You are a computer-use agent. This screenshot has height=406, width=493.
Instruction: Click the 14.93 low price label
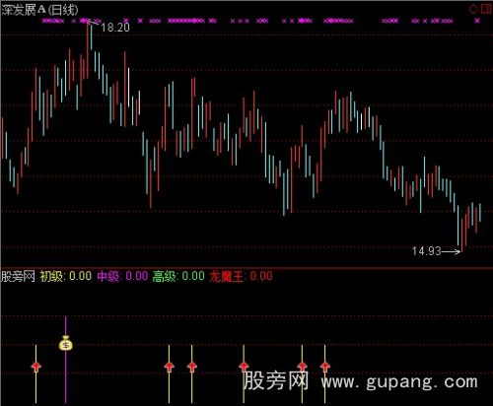pos(426,251)
